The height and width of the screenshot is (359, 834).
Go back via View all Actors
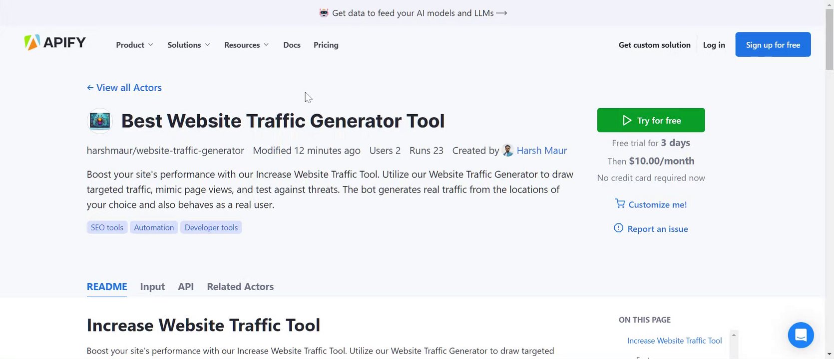click(124, 88)
